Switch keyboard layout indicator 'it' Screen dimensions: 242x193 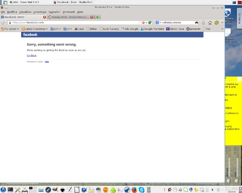click(x=212, y=190)
